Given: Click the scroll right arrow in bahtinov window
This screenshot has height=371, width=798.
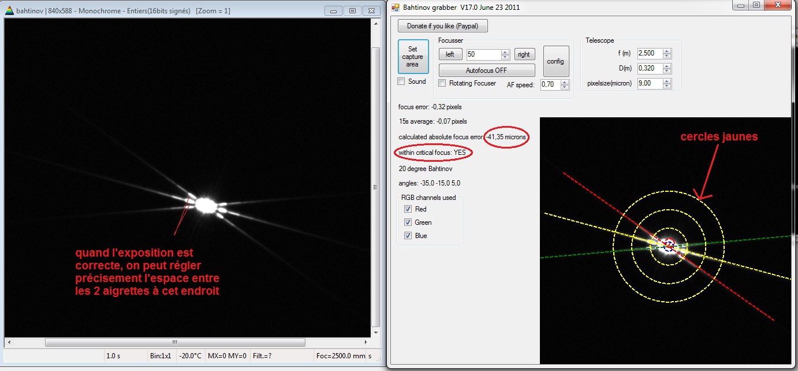Looking at the screenshot, I should [x=366, y=342].
